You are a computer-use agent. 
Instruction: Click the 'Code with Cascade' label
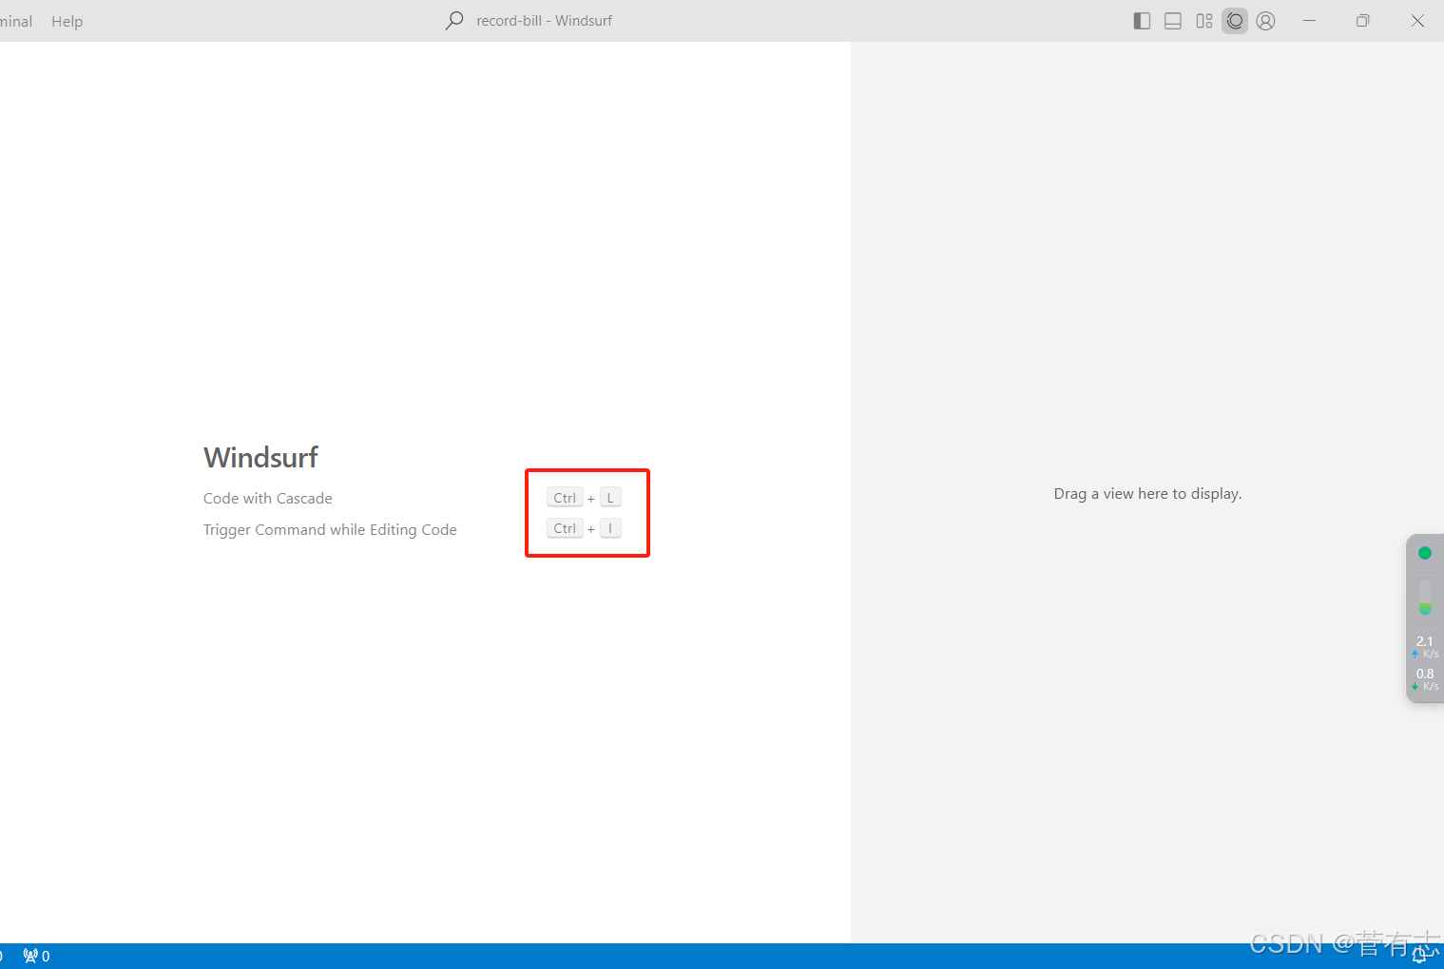[268, 499]
